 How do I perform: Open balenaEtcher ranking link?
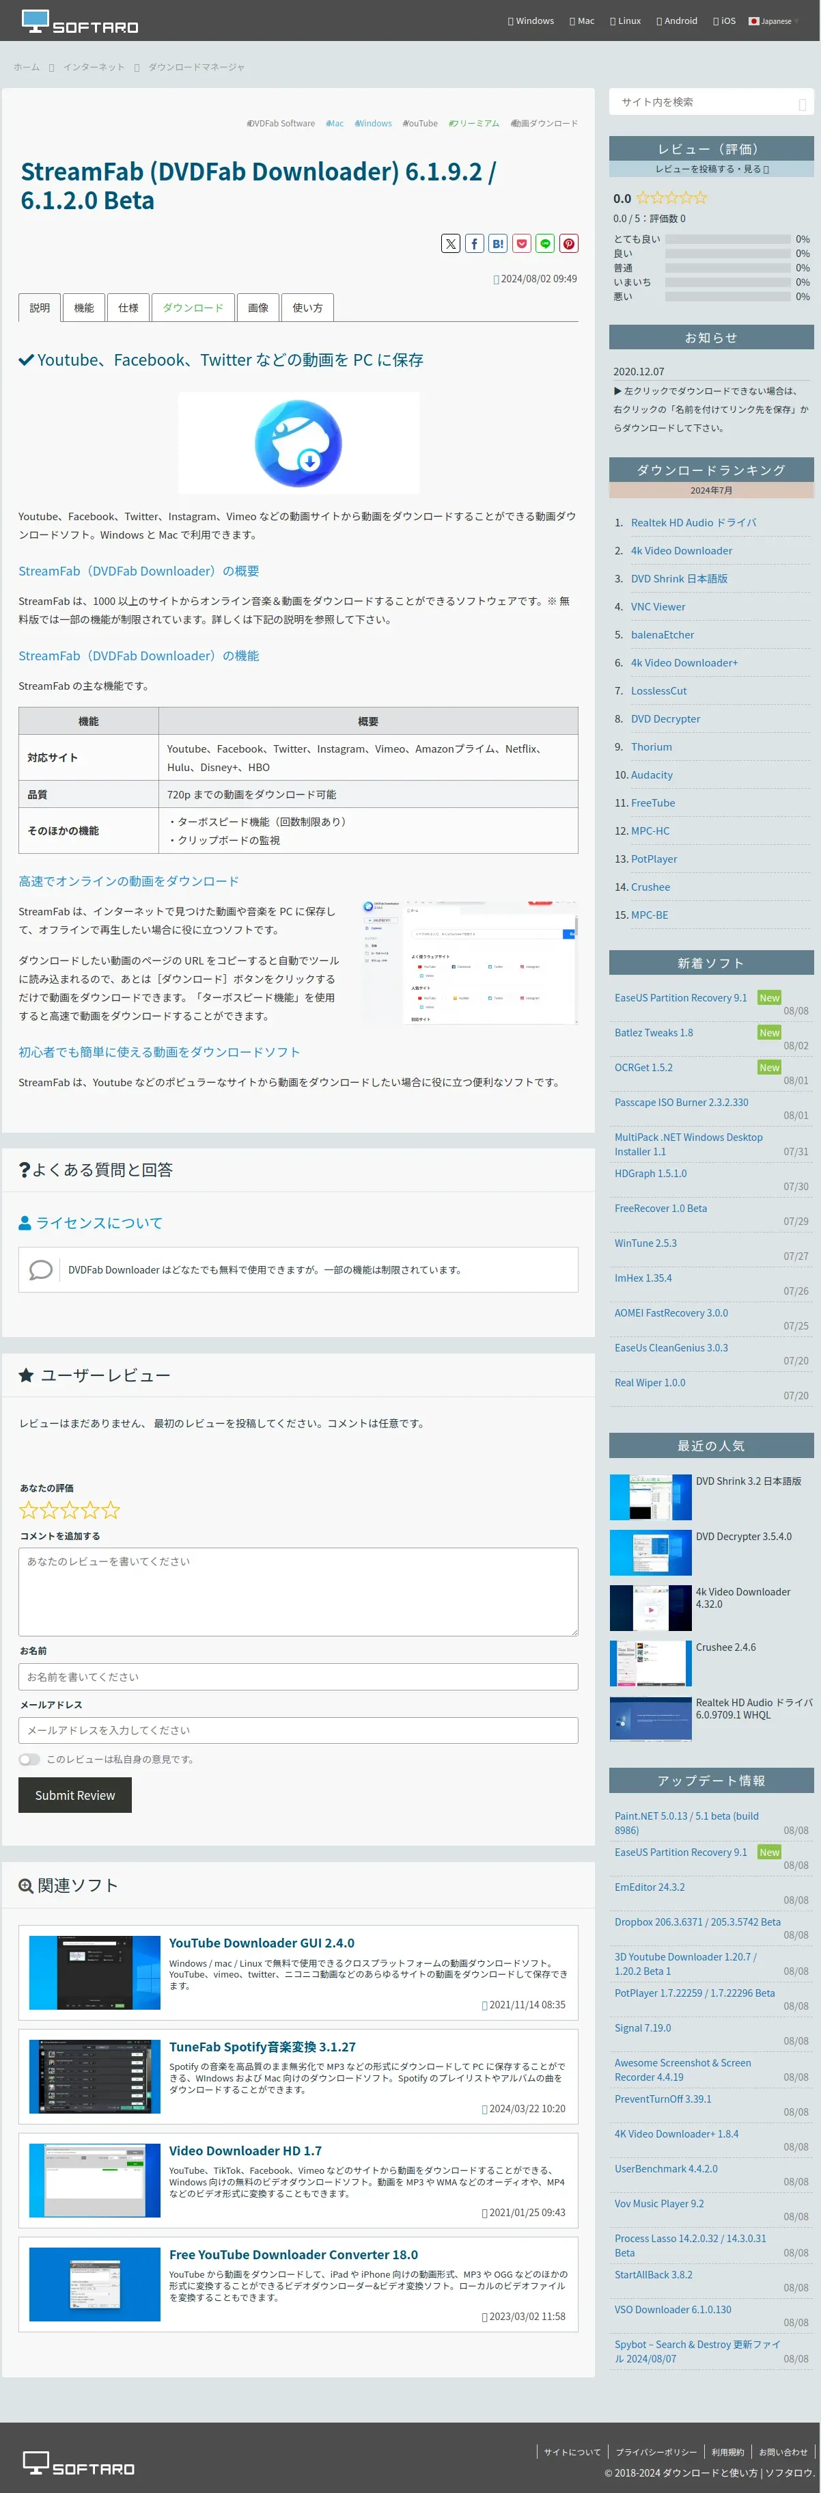pos(663,635)
